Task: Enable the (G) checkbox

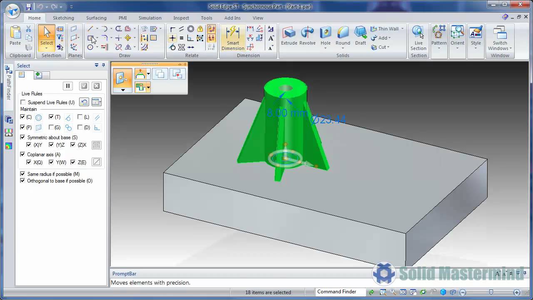Action: pos(51,127)
